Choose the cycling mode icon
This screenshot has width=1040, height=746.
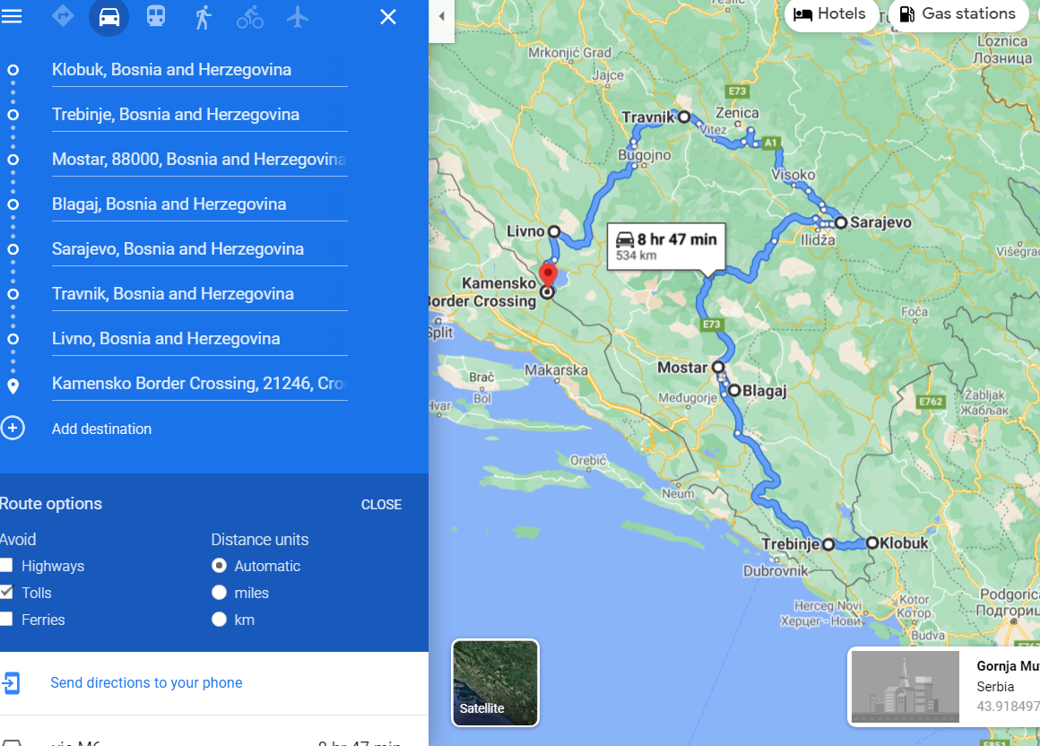pyautogui.click(x=250, y=16)
